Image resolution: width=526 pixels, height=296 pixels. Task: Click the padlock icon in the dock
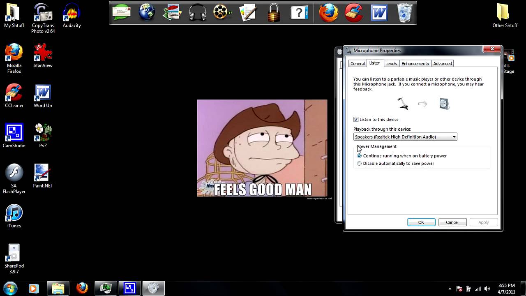pyautogui.click(x=274, y=12)
